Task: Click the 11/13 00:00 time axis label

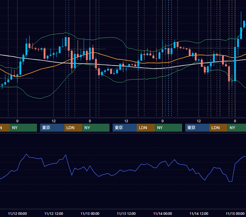Action: coord(90,213)
